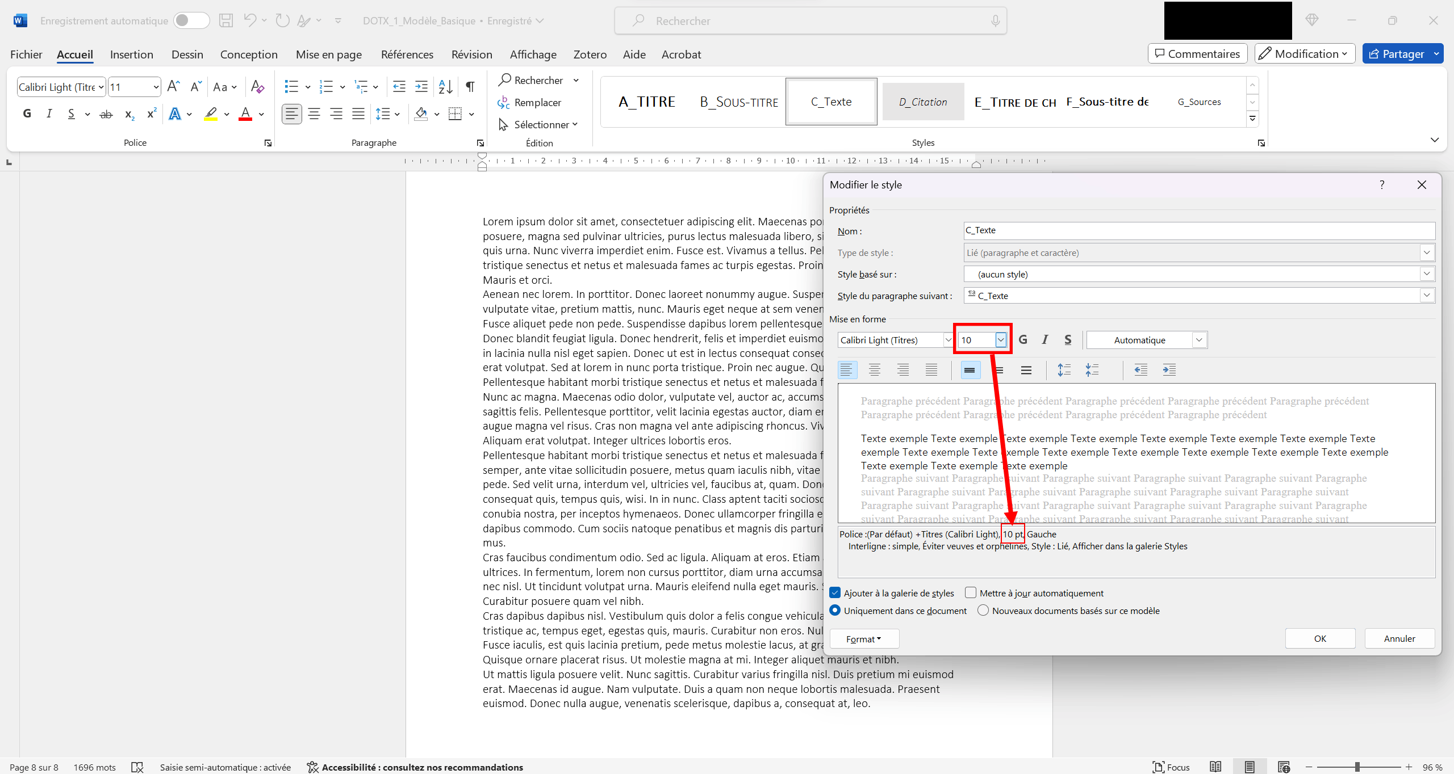
Task: Switch to the Insertion tab
Action: 132,54
